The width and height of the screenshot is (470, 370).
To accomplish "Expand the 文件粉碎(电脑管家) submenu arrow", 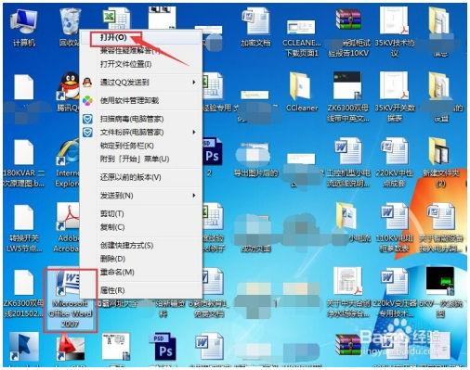I will [x=194, y=133].
